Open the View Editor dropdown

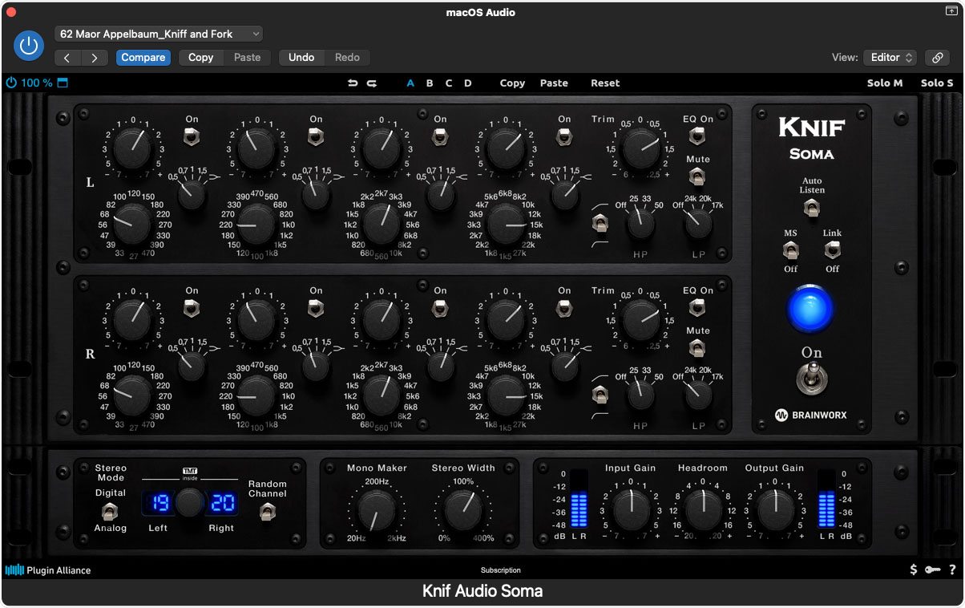[x=889, y=57]
